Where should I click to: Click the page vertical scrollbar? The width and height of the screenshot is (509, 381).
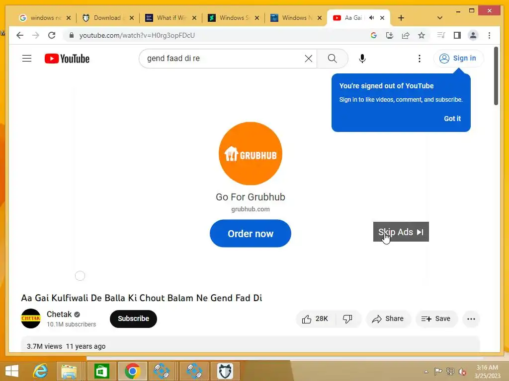(496, 76)
